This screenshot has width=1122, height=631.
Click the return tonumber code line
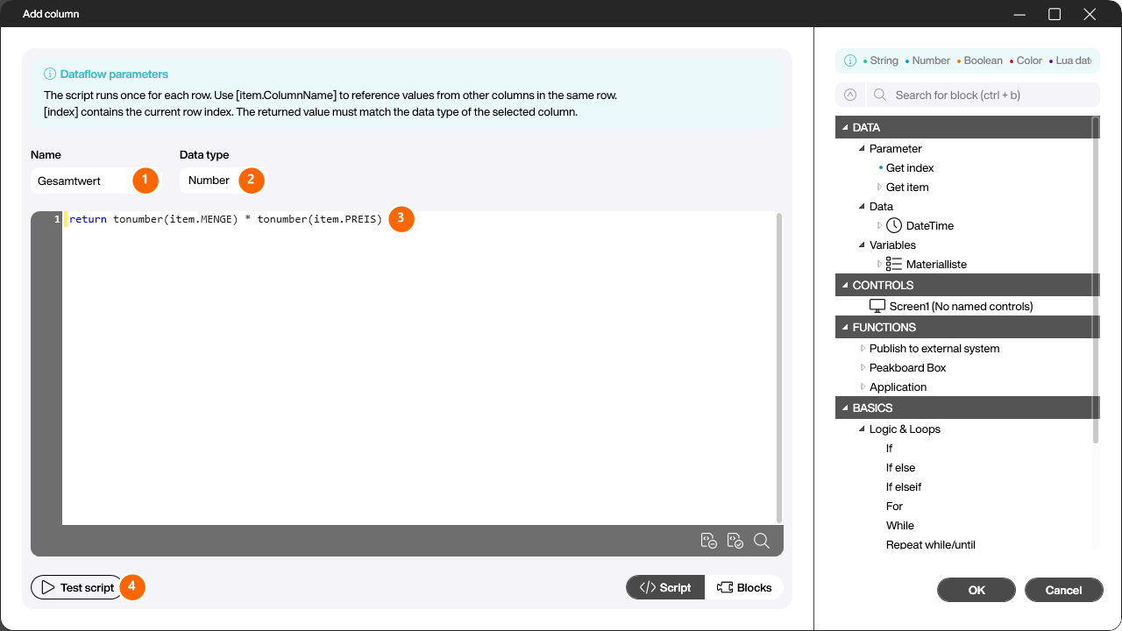226,219
